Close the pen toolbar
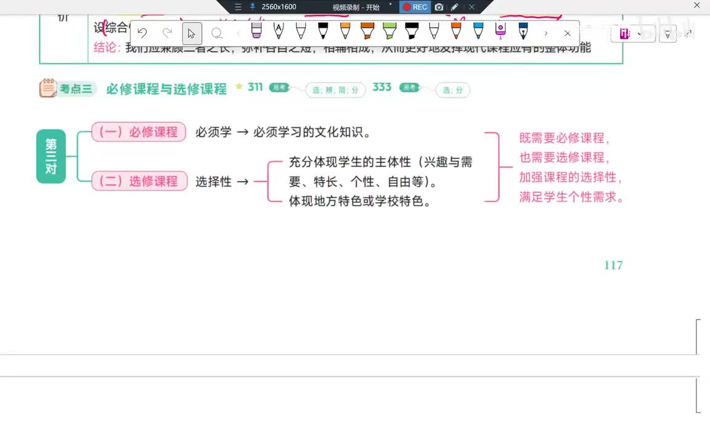Image resolution: width=710 pixels, height=444 pixels. tap(568, 33)
